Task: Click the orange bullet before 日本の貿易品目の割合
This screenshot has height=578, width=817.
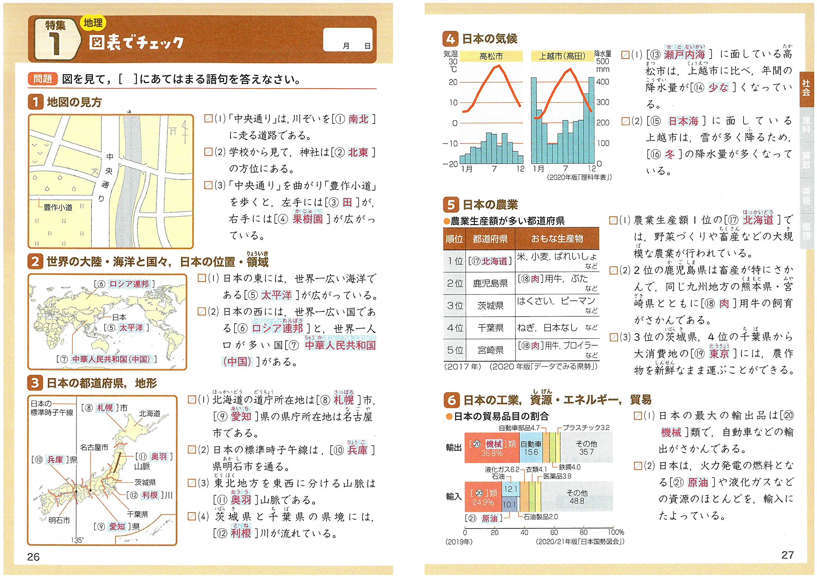Action: [x=449, y=416]
